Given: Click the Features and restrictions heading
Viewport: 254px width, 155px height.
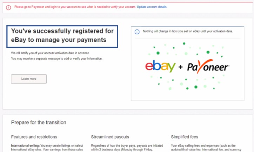Looking at the screenshot, I should click(34, 137).
